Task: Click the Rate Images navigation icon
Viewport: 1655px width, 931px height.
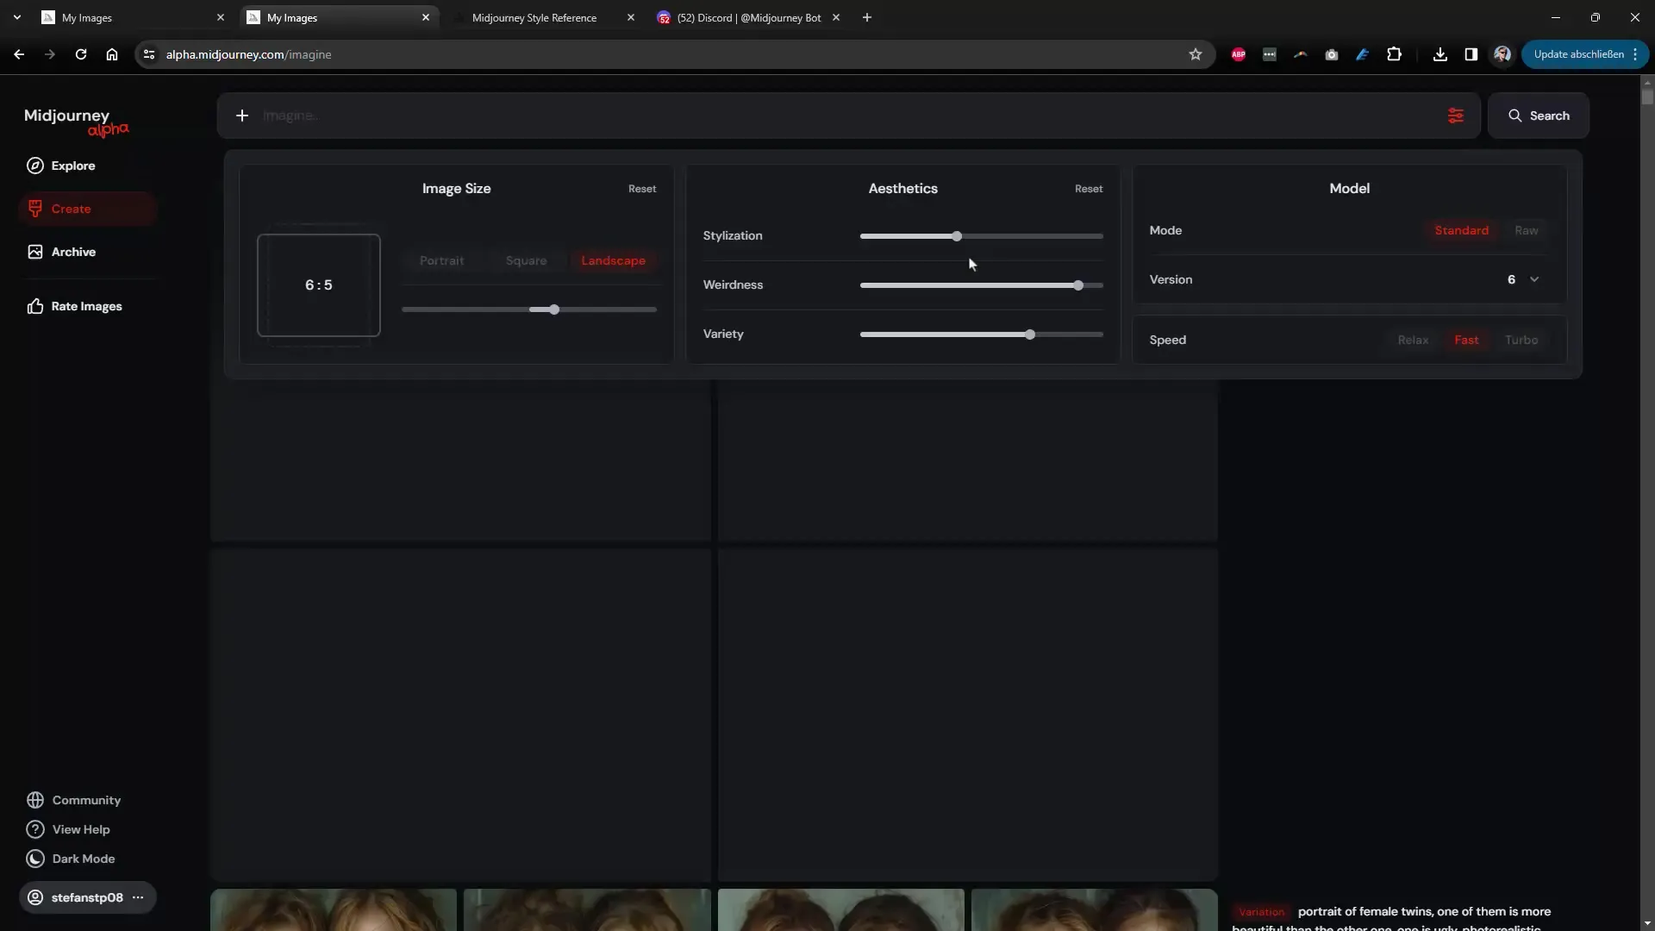Action: (x=34, y=306)
